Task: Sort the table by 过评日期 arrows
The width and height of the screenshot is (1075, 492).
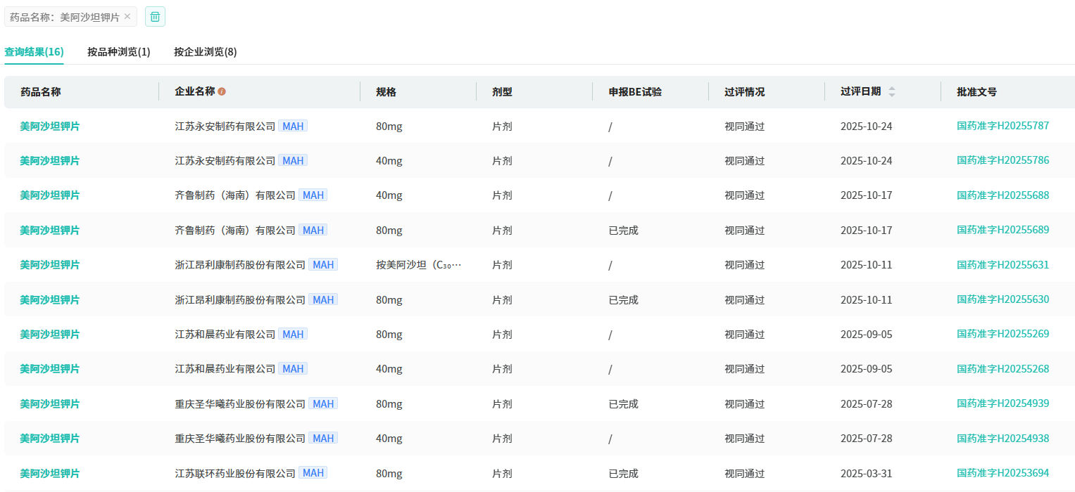Action: pos(892,92)
